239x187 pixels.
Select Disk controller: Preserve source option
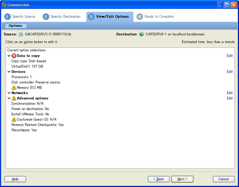pos(36,82)
